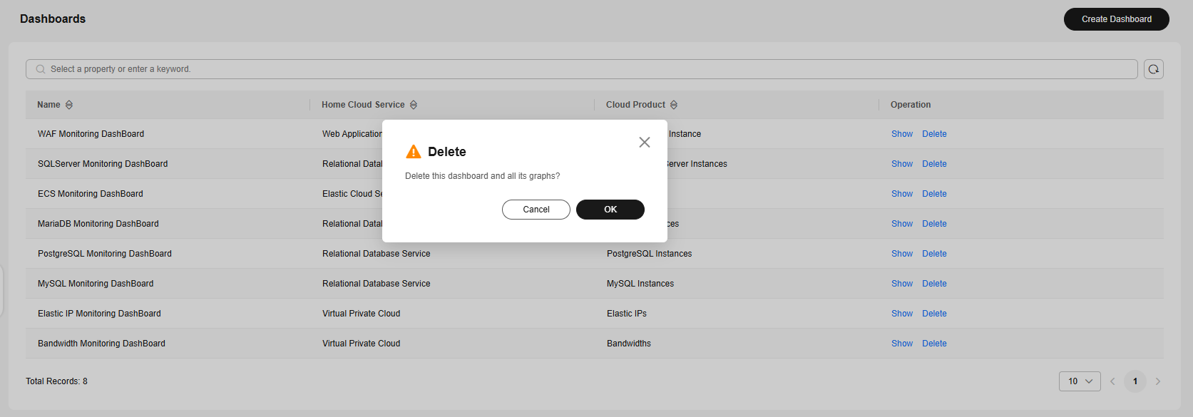Show the Bandwidth Monitoring DashBoard
Viewport: 1193px width, 417px height.
[902, 344]
